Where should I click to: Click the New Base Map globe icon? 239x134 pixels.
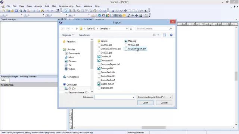tap(100, 15)
